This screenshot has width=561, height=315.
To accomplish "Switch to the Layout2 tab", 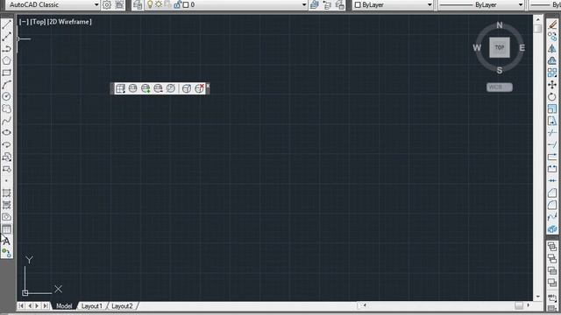I will pyautogui.click(x=122, y=306).
